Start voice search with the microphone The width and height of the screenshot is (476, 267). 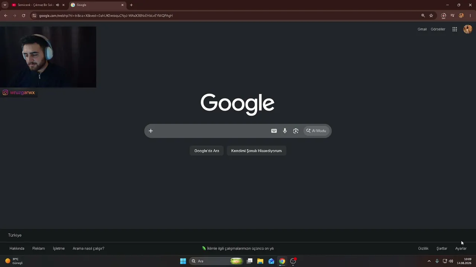click(x=285, y=131)
